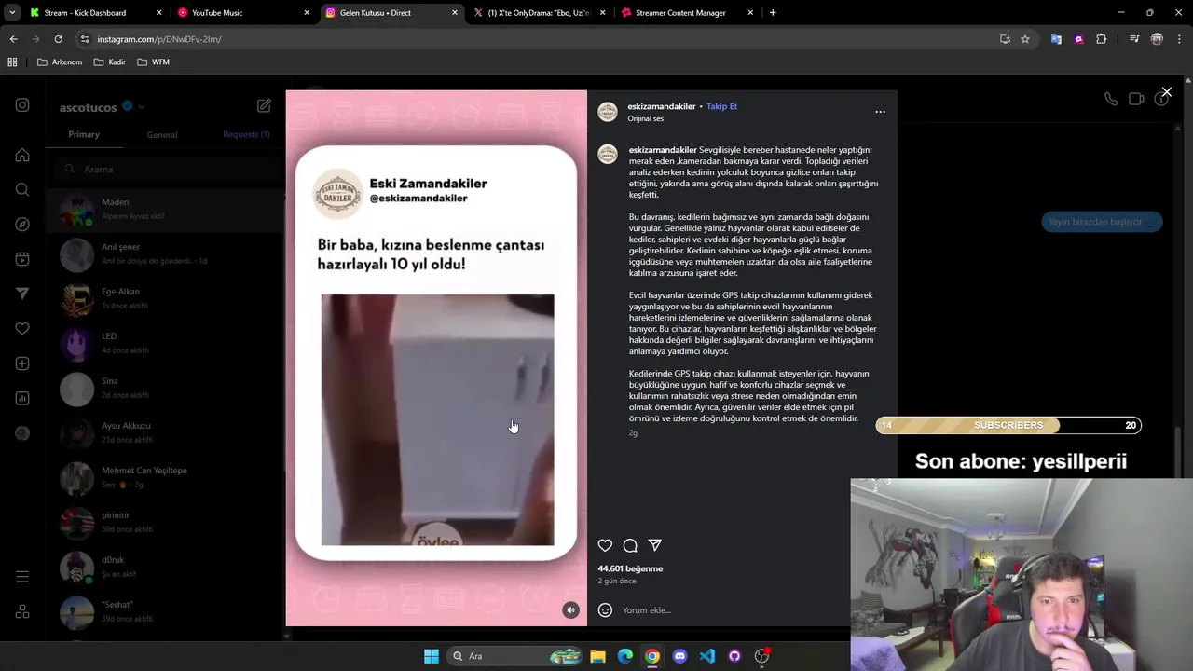Open conversation with Aysu Akkuzu

tap(165, 432)
